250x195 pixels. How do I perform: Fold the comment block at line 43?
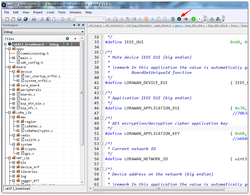[x=102, y=93]
